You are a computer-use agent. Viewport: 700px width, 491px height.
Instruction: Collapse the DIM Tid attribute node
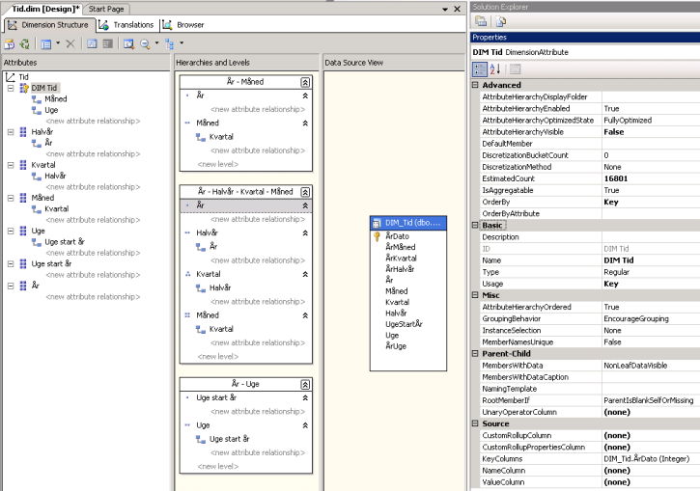[11, 88]
